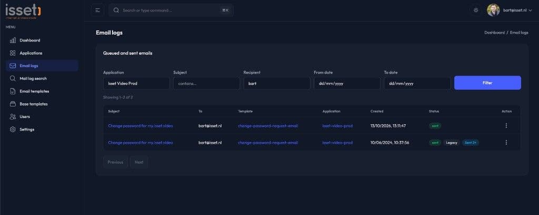
Task: Open isset-video-prod link in the 13/10/2026 row
Action: click(337, 126)
